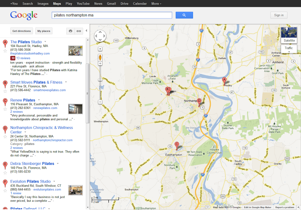Click the results panel scrollbar thumb
This screenshot has width=301, height=210.
88,93
